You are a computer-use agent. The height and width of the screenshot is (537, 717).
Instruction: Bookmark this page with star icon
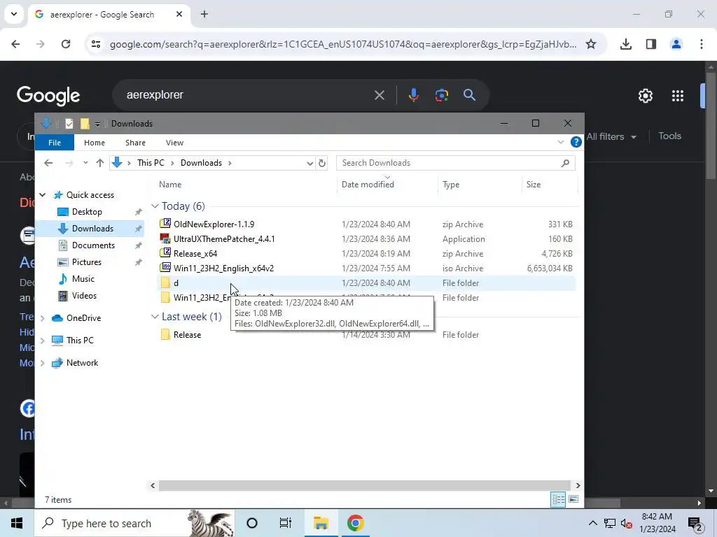[591, 44]
